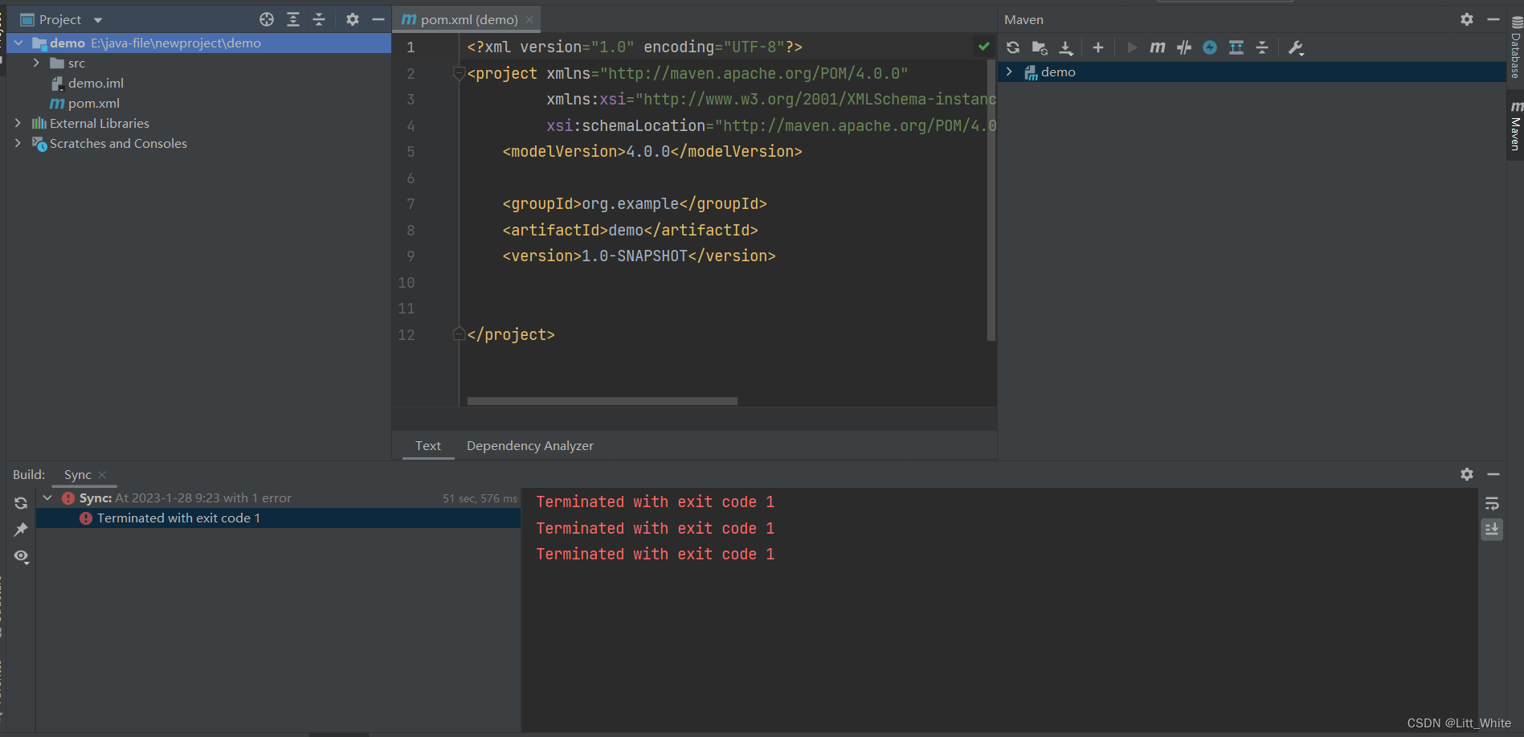
Task: Select the pom.xml (demo) editor tab
Action: point(468,19)
